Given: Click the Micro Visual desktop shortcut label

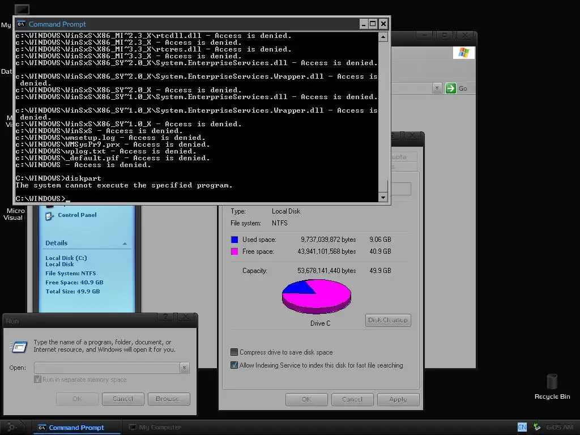Looking at the screenshot, I should [x=14, y=214].
